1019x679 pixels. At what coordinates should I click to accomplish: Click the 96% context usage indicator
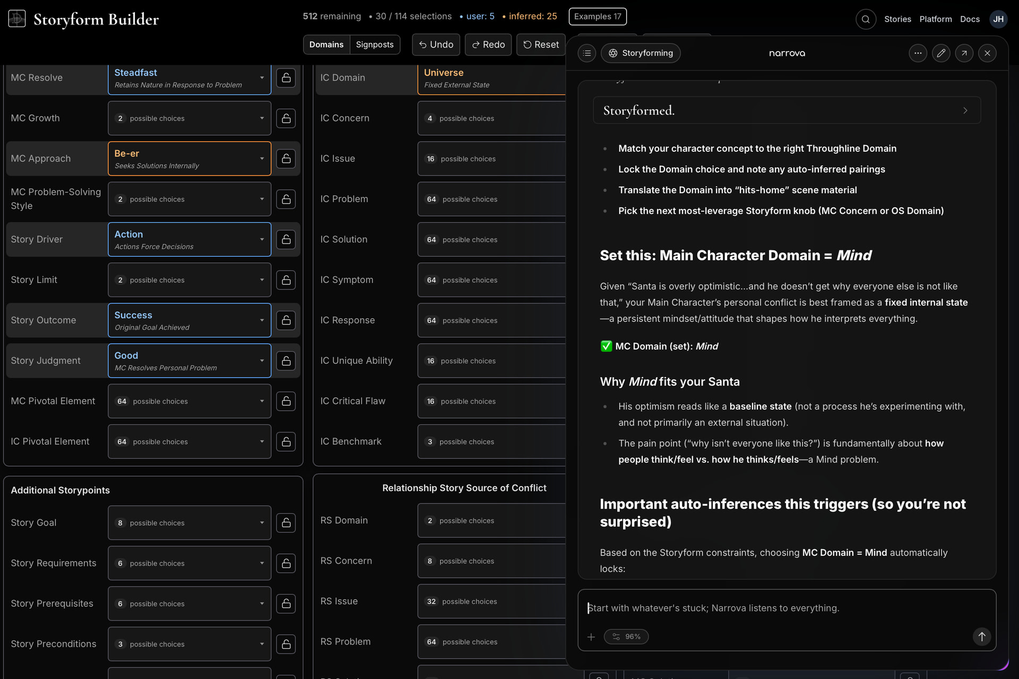pos(626,637)
